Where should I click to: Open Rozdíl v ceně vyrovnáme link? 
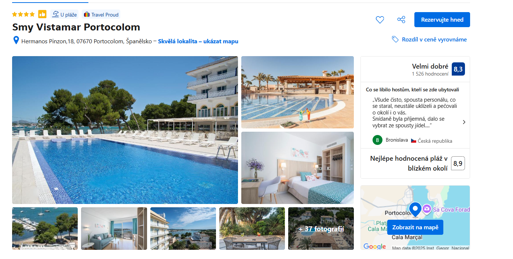pyautogui.click(x=434, y=40)
